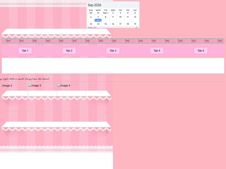The height and width of the screenshot is (169, 226).
Task: Click the white tab content panel
Action: (x=113, y=66)
